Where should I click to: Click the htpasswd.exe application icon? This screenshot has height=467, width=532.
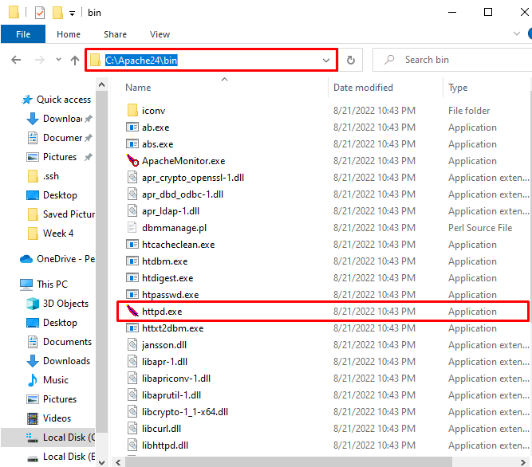point(132,295)
